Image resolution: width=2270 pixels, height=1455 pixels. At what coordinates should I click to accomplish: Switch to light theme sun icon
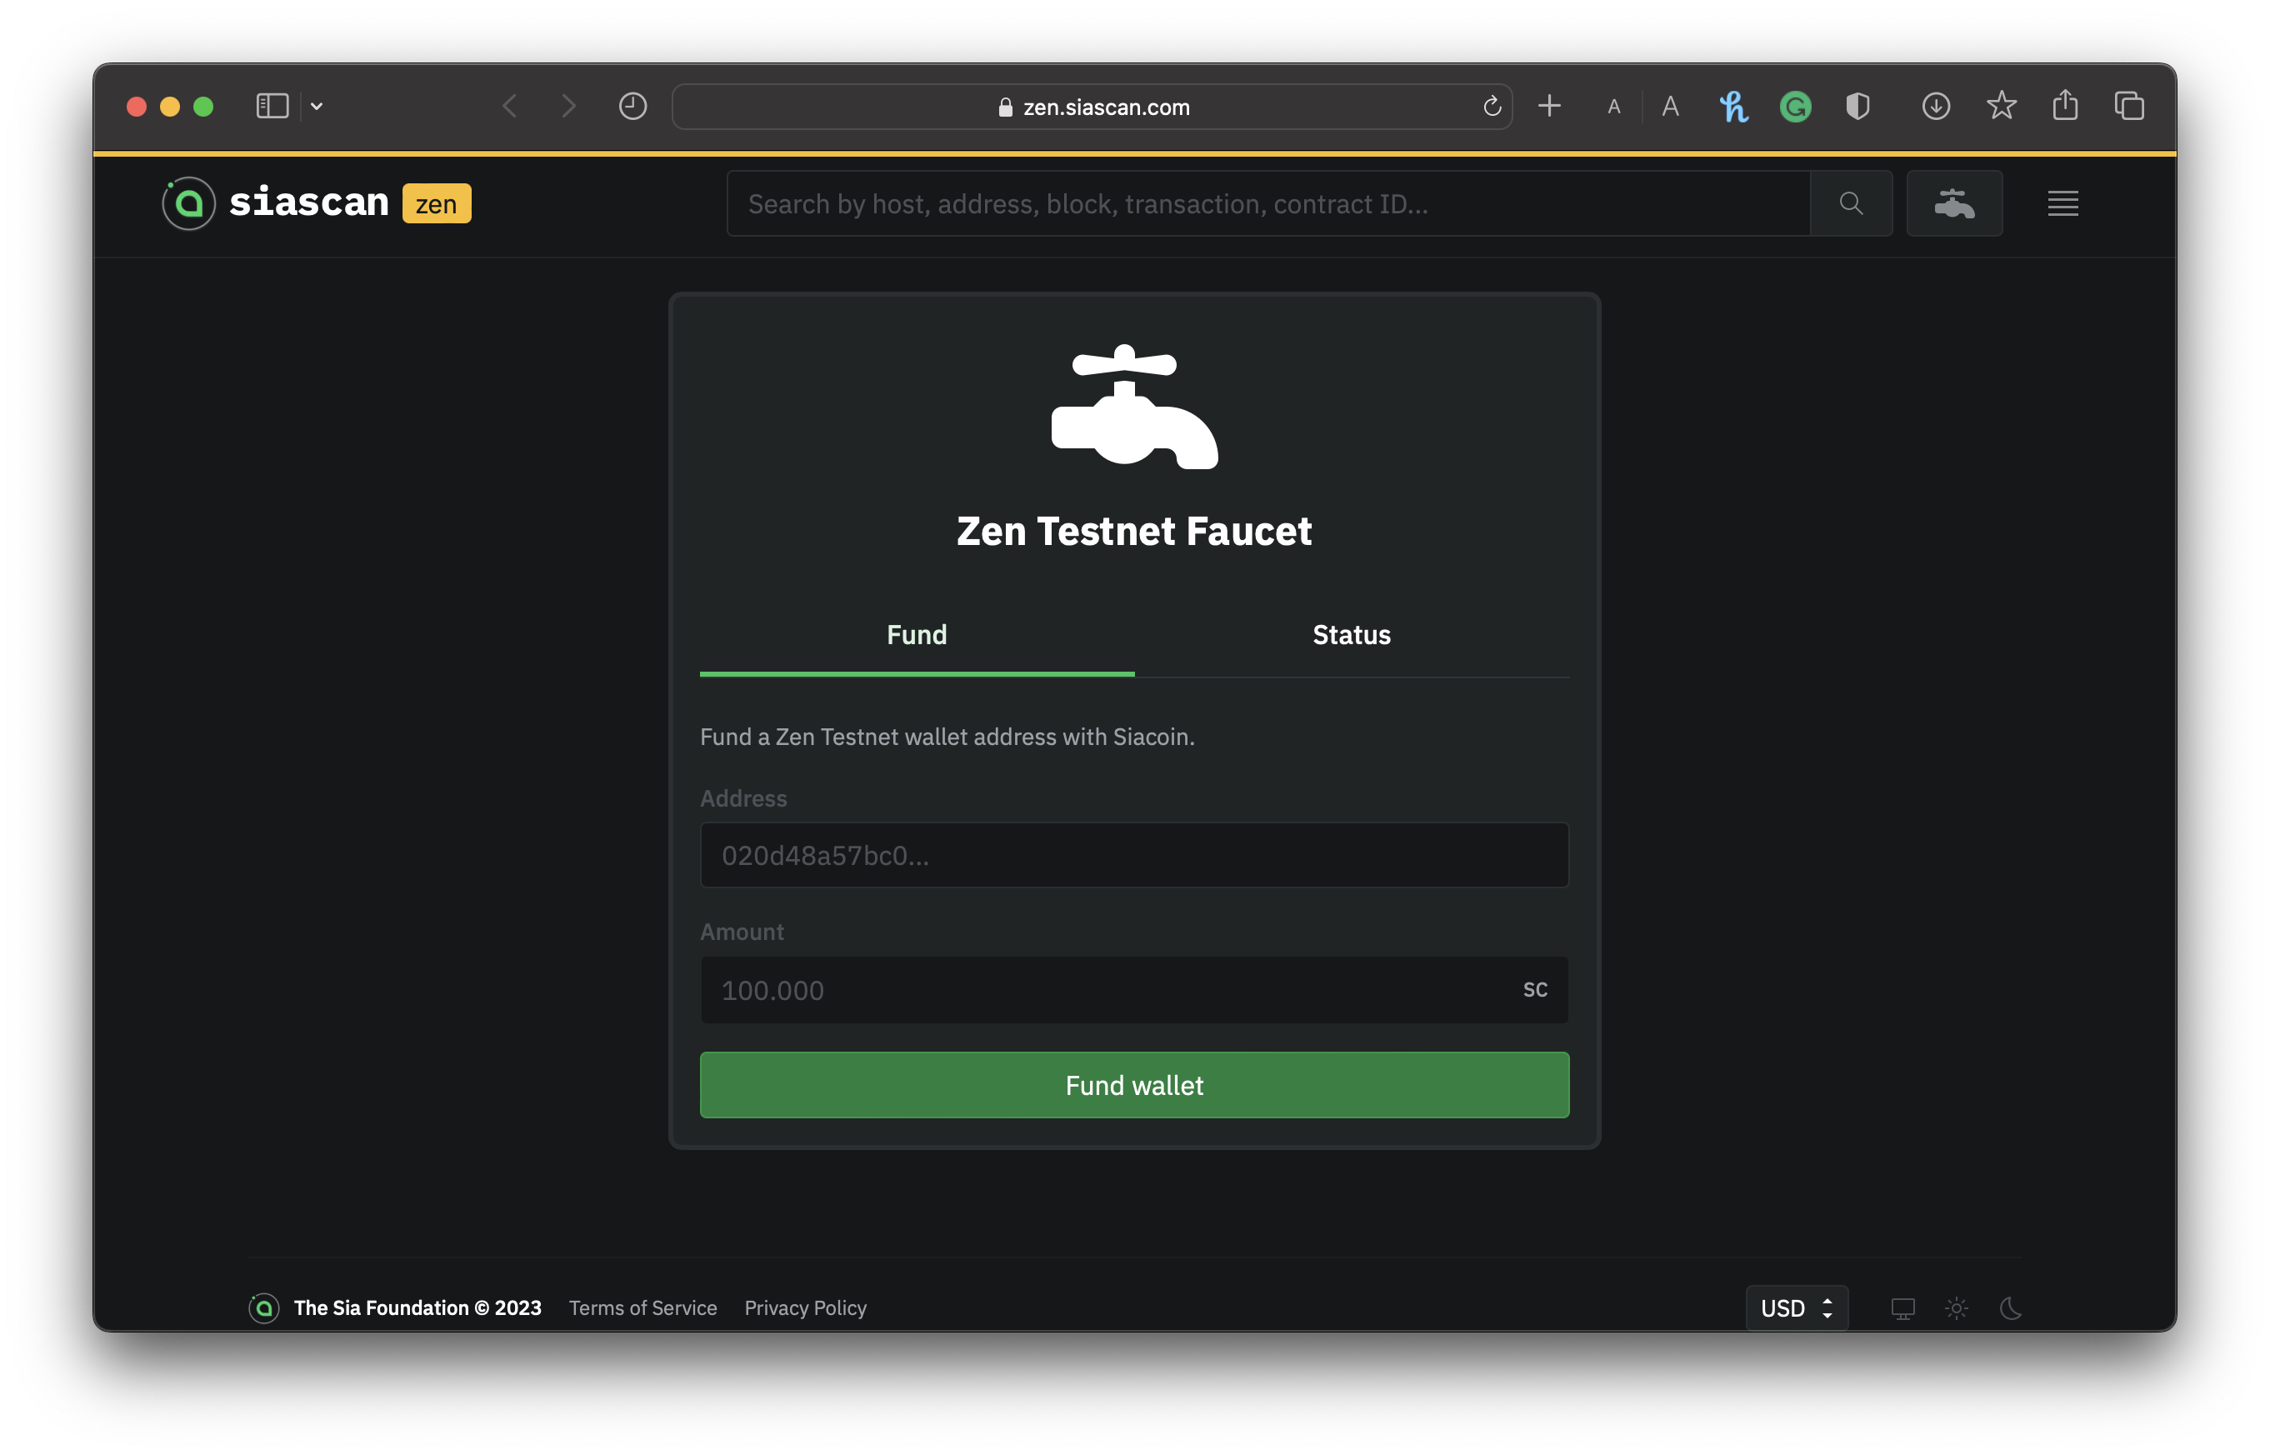(x=1957, y=1308)
